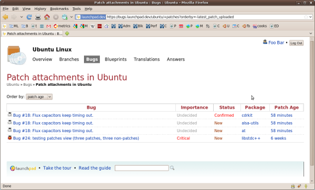Open the back/forward history dropdown arrow
The image size is (315, 190).
(x=22, y=17)
